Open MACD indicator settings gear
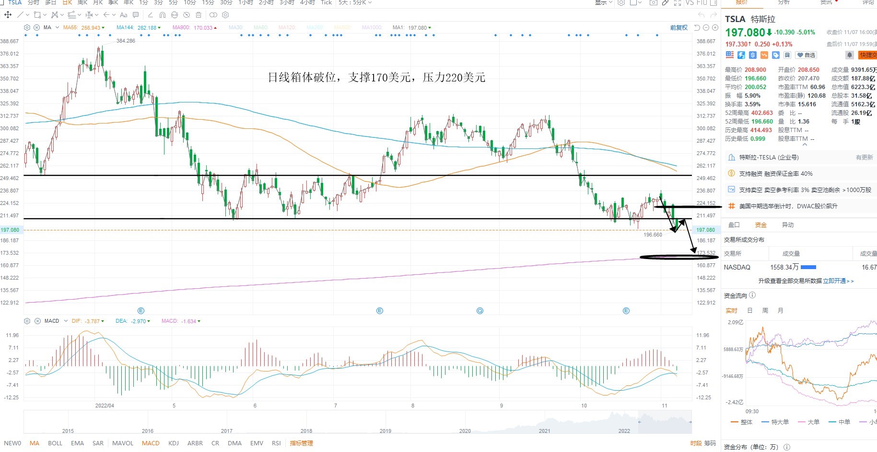This screenshot has width=877, height=452. click(x=27, y=321)
